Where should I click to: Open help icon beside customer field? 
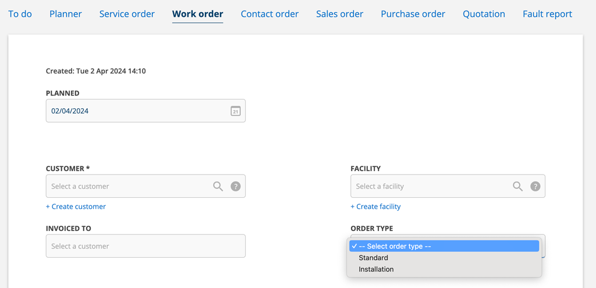[236, 186]
